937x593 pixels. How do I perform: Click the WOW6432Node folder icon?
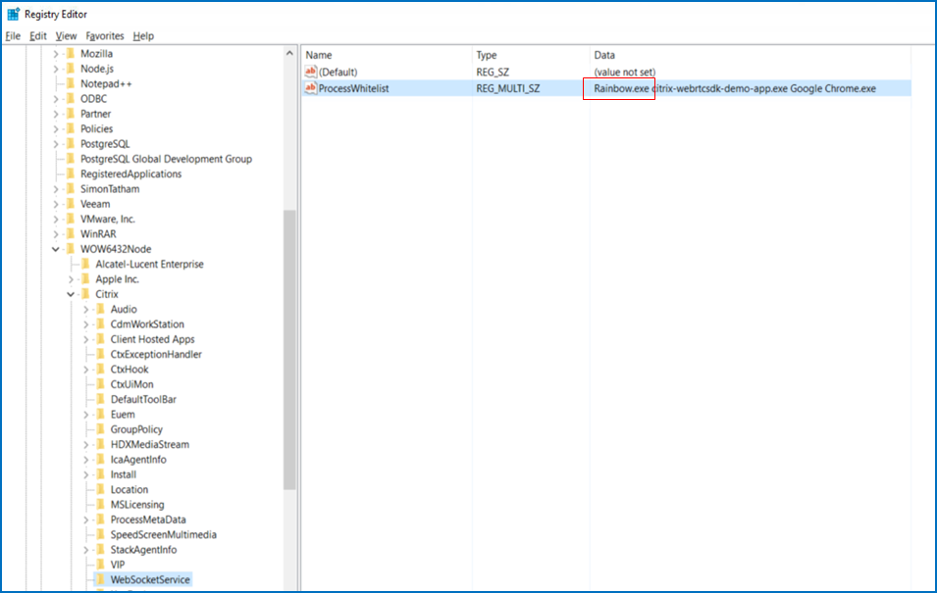[x=70, y=249]
